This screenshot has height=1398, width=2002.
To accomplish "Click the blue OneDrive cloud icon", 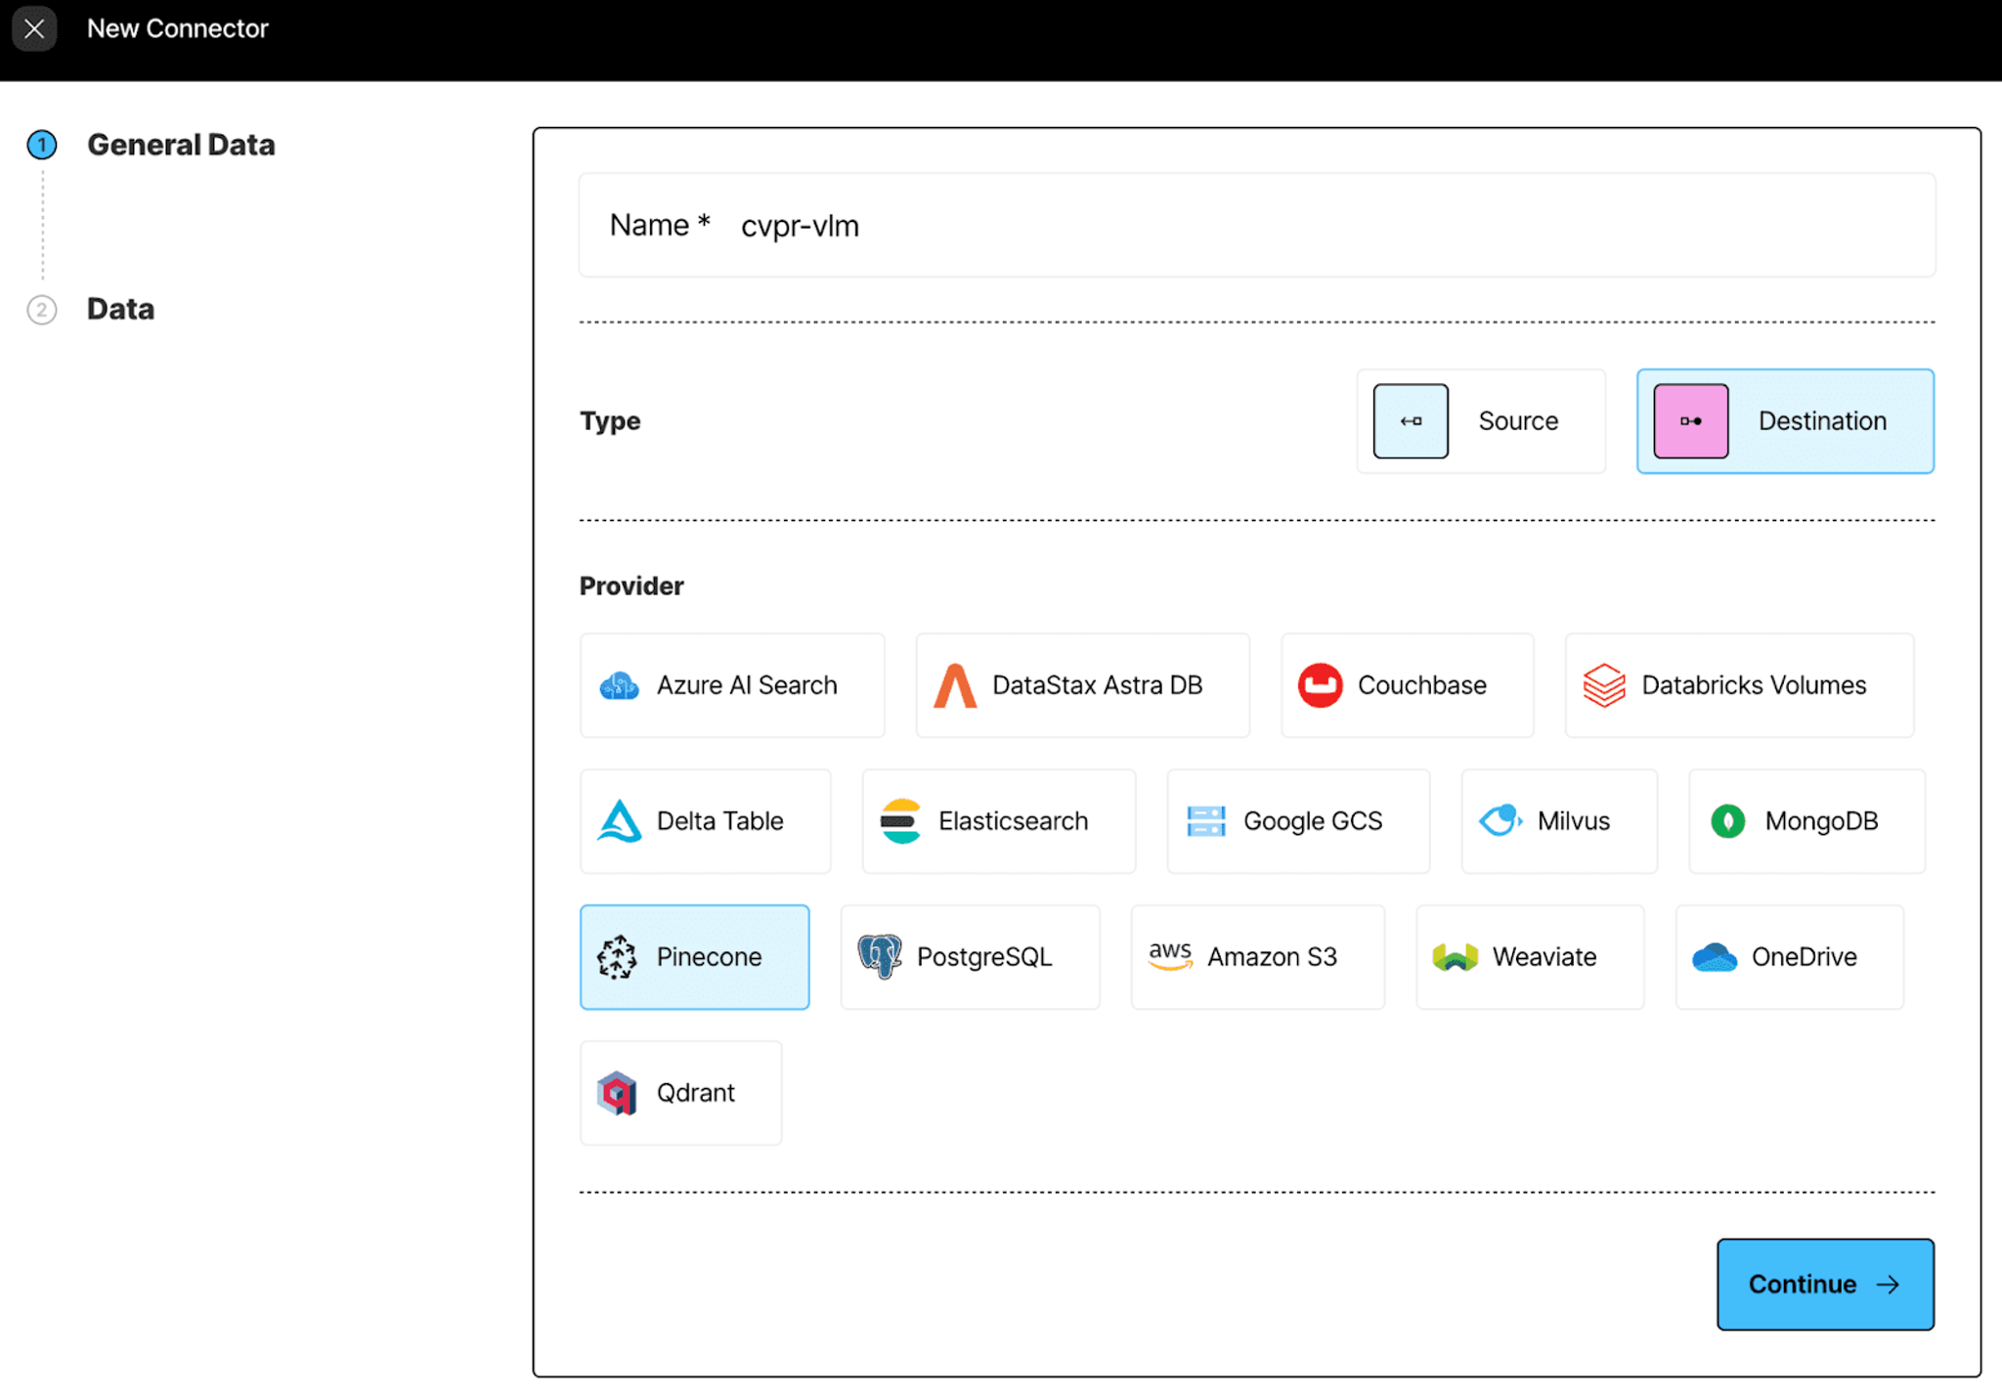I will click(1714, 957).
